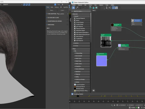Screen dimensions: 145x109
Task: Switch to the History tab
Action: coord(56,7)
